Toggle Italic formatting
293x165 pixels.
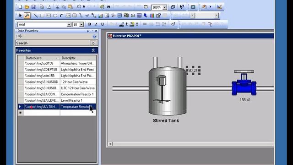pos(96,24)
